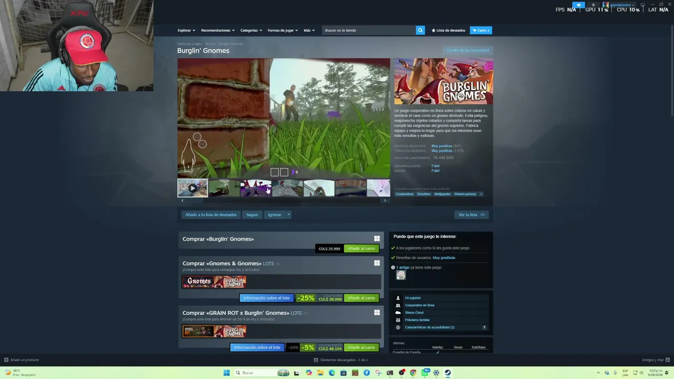Screen dimensions: 674x379
Task: Open the weather widget on the taskbar
Action: 21,373
